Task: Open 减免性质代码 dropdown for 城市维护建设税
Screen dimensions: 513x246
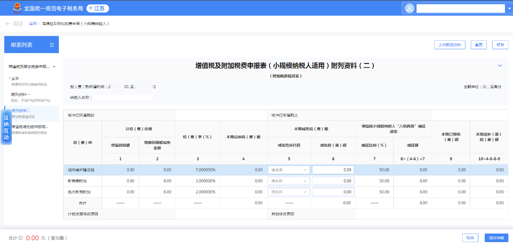Action: point(289,170)
